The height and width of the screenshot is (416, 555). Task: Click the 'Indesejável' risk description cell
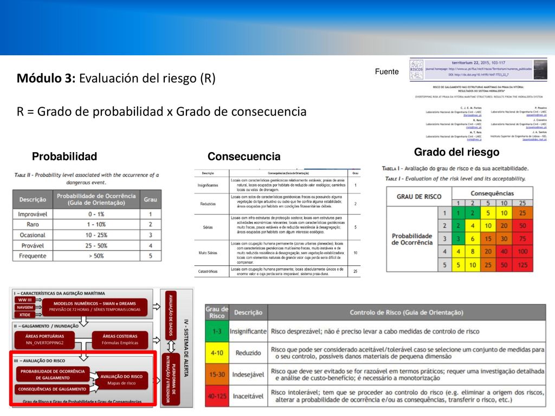248,374
